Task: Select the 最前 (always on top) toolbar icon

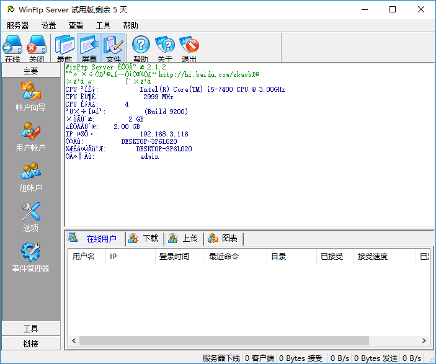Action: tap(65, 48)
